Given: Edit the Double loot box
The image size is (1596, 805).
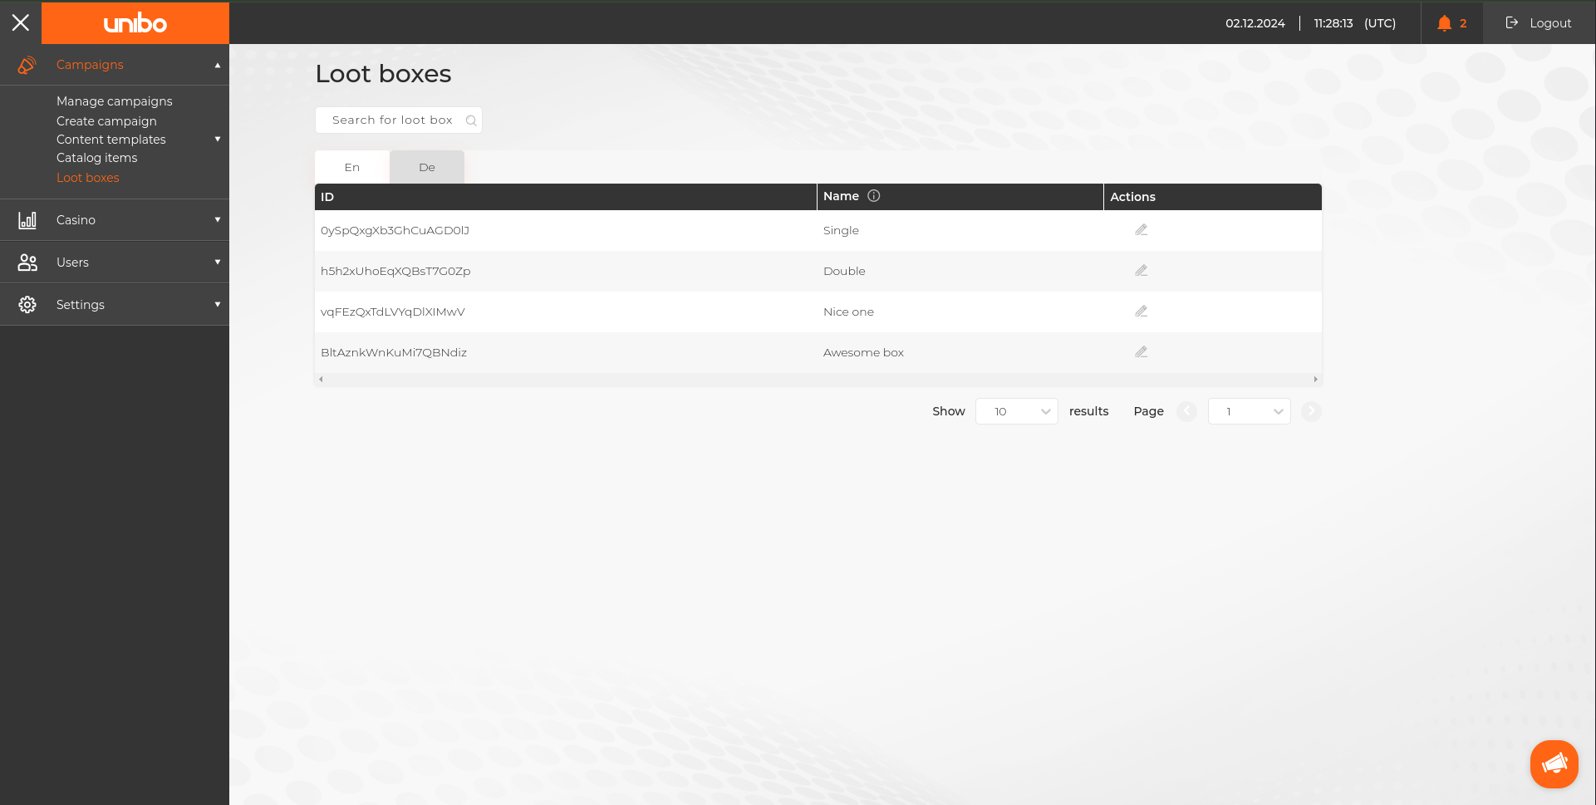Looking at the screenshot, I should tap(1141, 271).
